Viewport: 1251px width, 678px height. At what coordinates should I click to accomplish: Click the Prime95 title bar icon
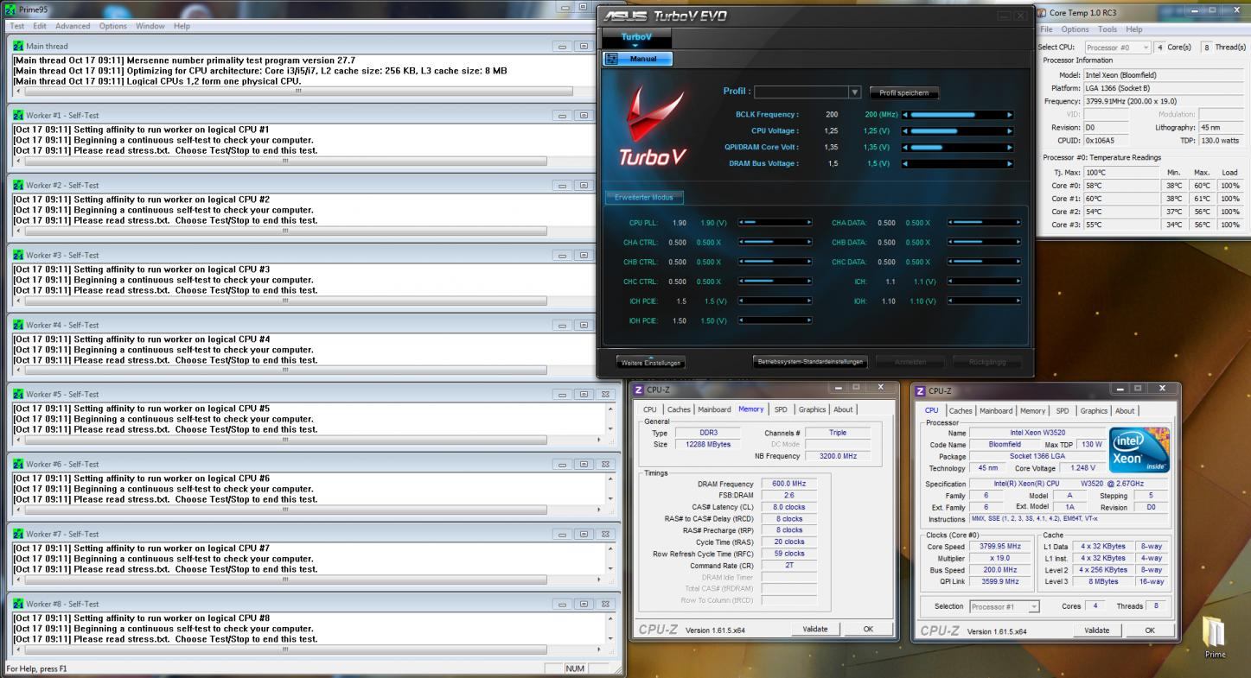(10, 8)
